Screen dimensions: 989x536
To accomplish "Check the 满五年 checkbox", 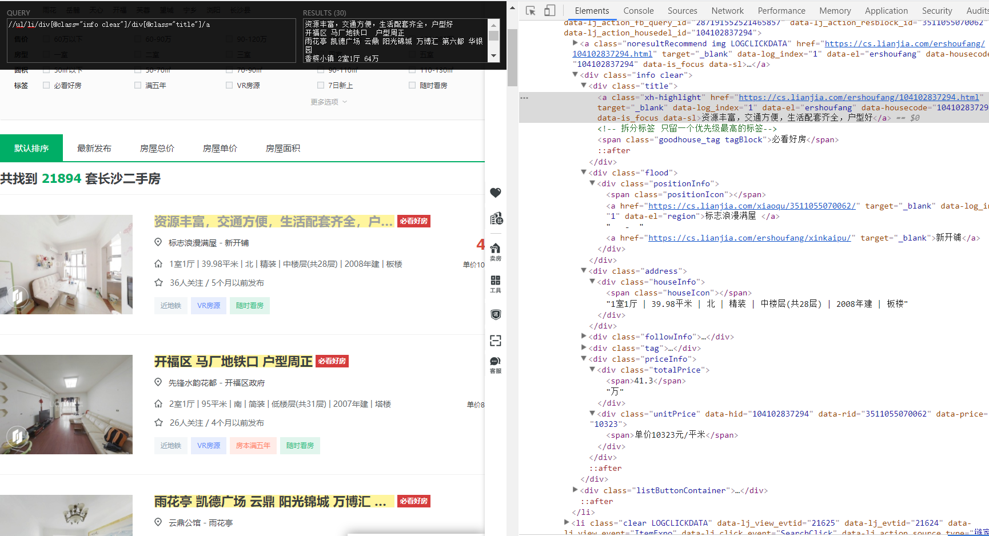I will pyautogui.click(x=138, y=85).
